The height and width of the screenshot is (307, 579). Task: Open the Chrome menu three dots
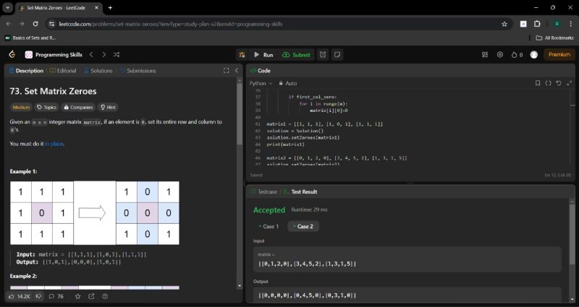pos(570,24)
